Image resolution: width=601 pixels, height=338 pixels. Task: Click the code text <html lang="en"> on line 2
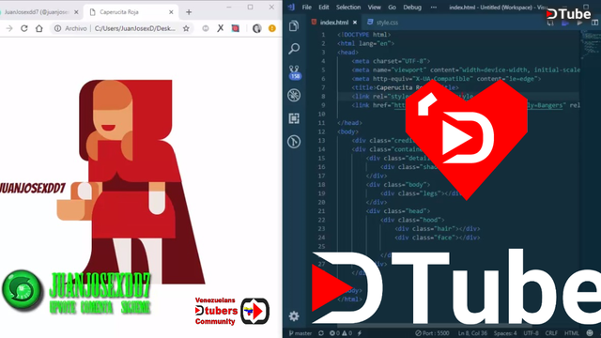click(x=365, y=43)
